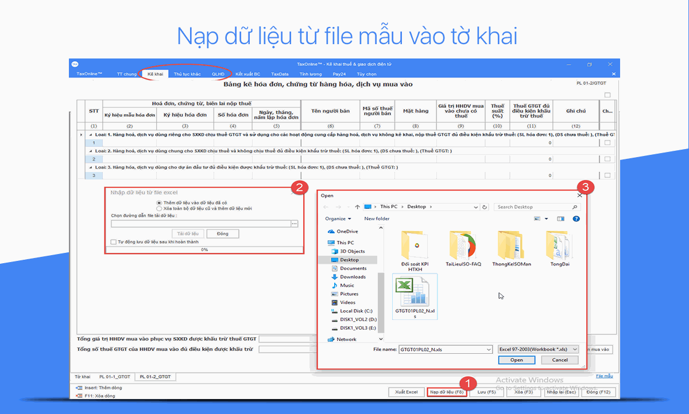Switch to the Kê khai tab
The image size is (689, 414).
click(x=154, y=74)
